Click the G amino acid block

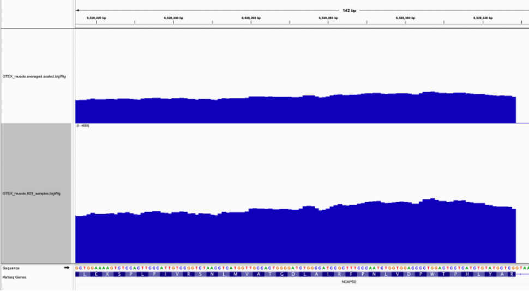282,274
